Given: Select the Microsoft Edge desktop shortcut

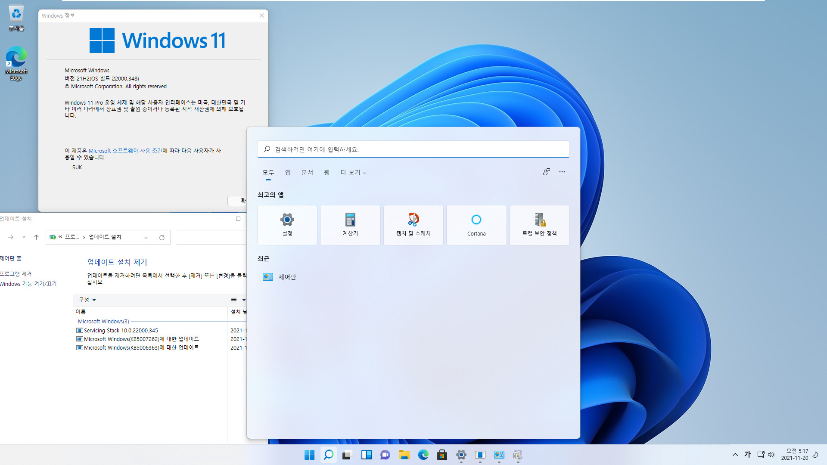Looking at the screenshot, I should click(16, 63).
